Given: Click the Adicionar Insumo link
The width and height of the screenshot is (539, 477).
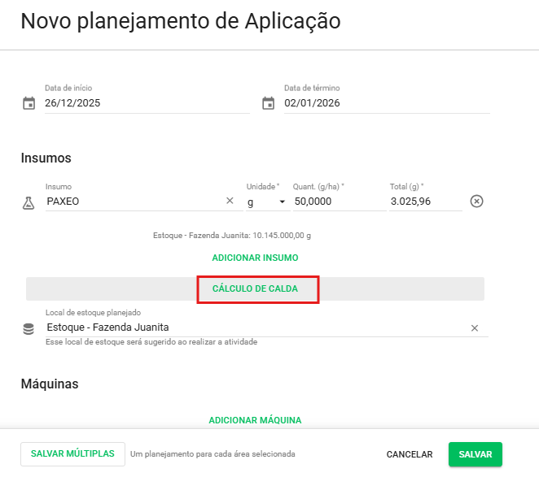Looking at the screenshot, I should [255, 258].
